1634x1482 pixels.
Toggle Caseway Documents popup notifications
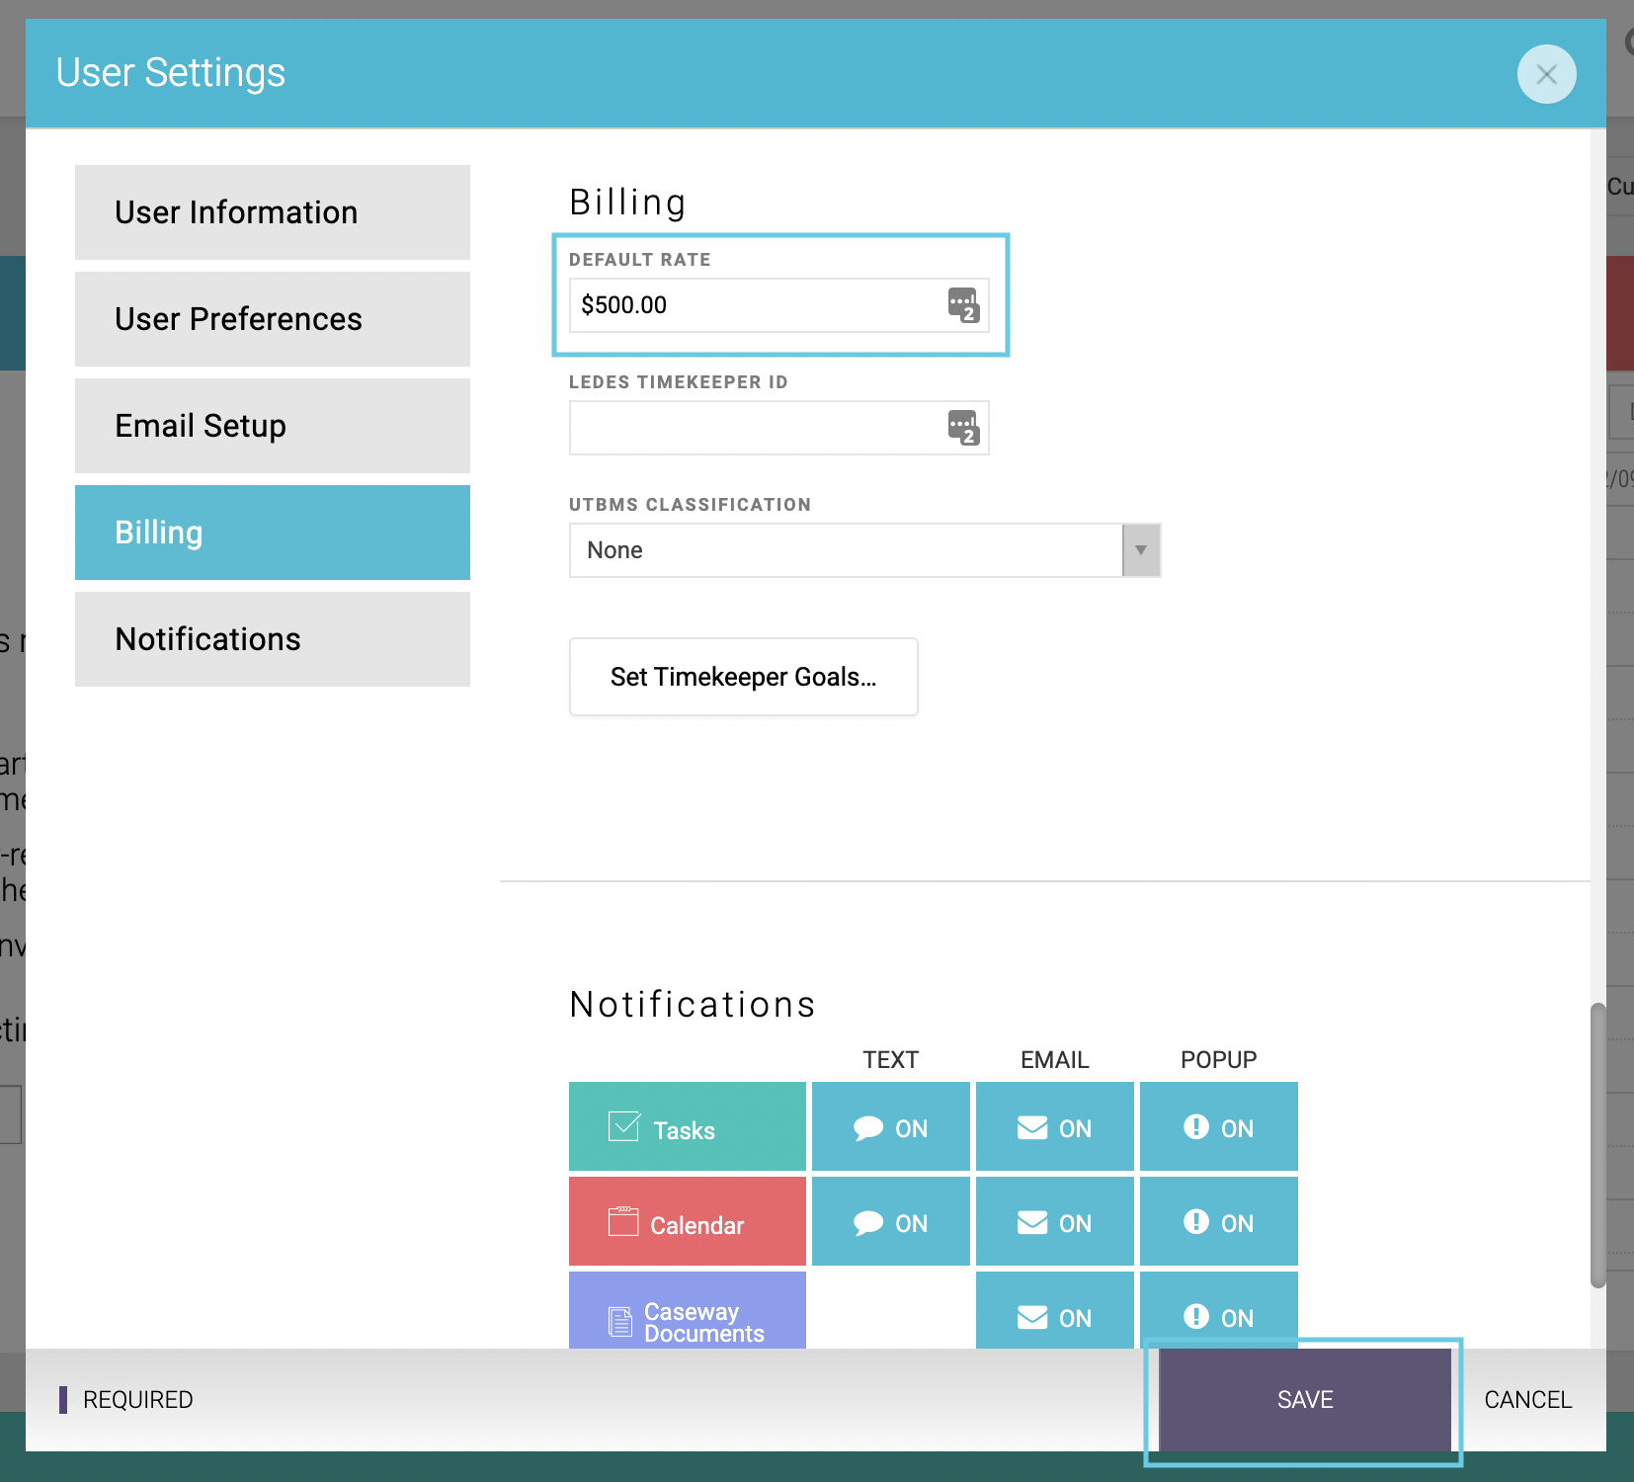(x=1218, y=1316)
